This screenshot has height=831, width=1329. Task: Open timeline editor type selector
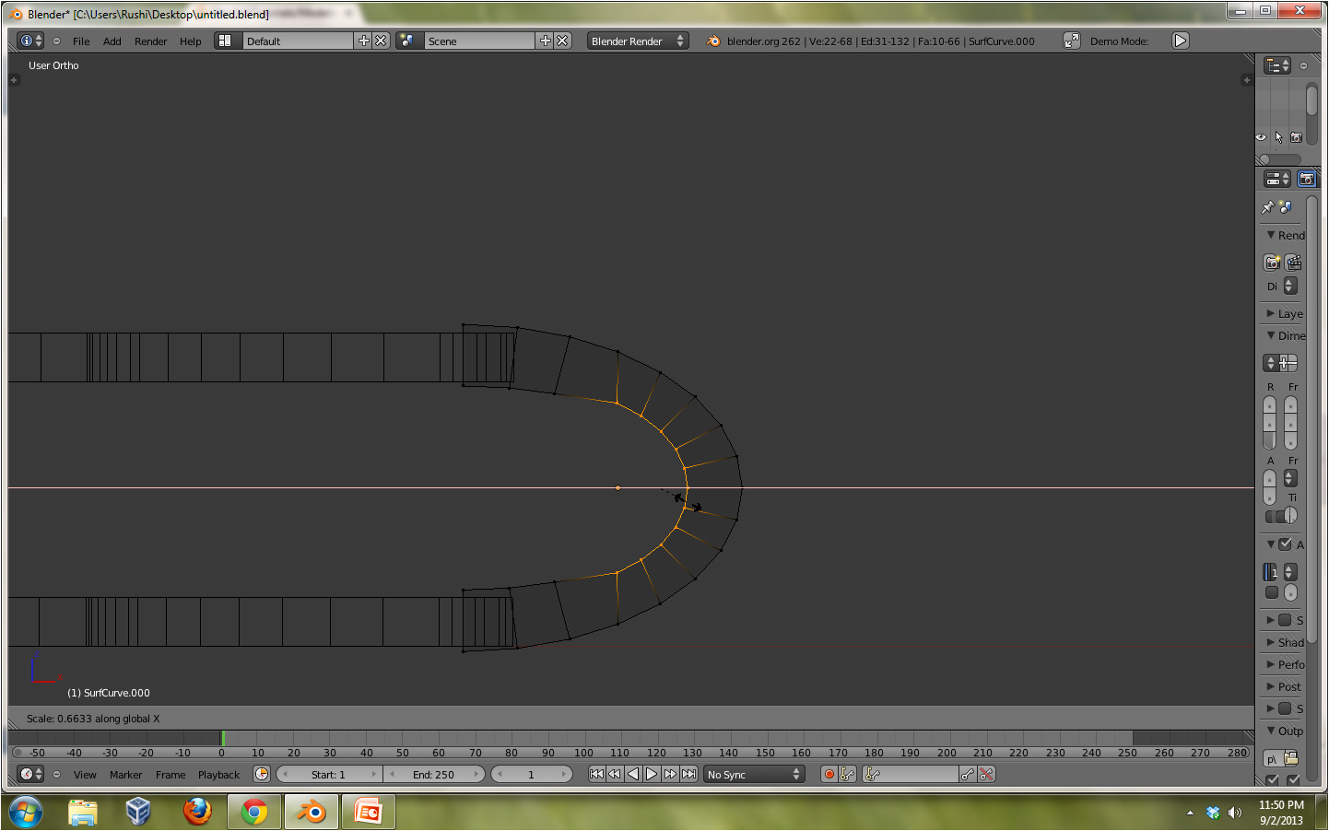pyautogui.click(x=30, y=774)
